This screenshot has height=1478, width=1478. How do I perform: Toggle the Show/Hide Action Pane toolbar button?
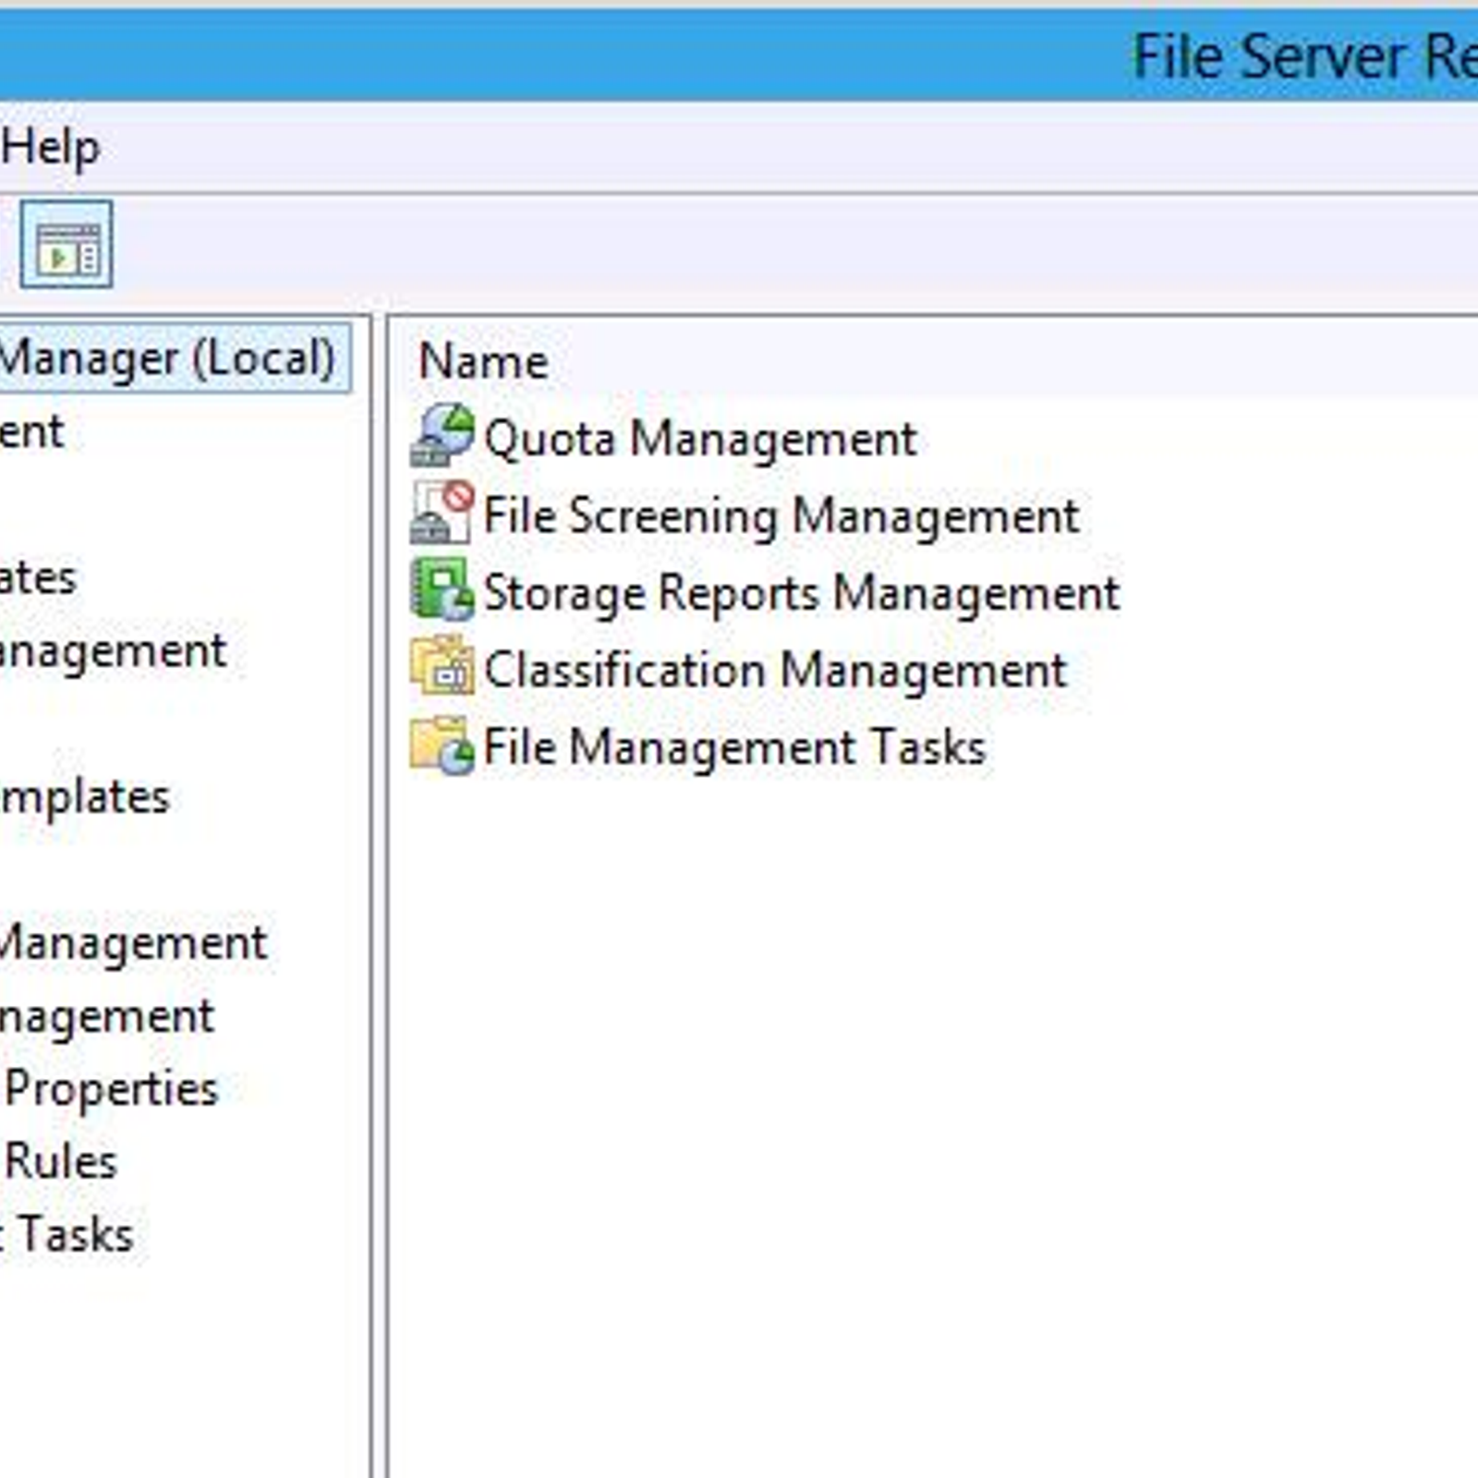point(67,246)
